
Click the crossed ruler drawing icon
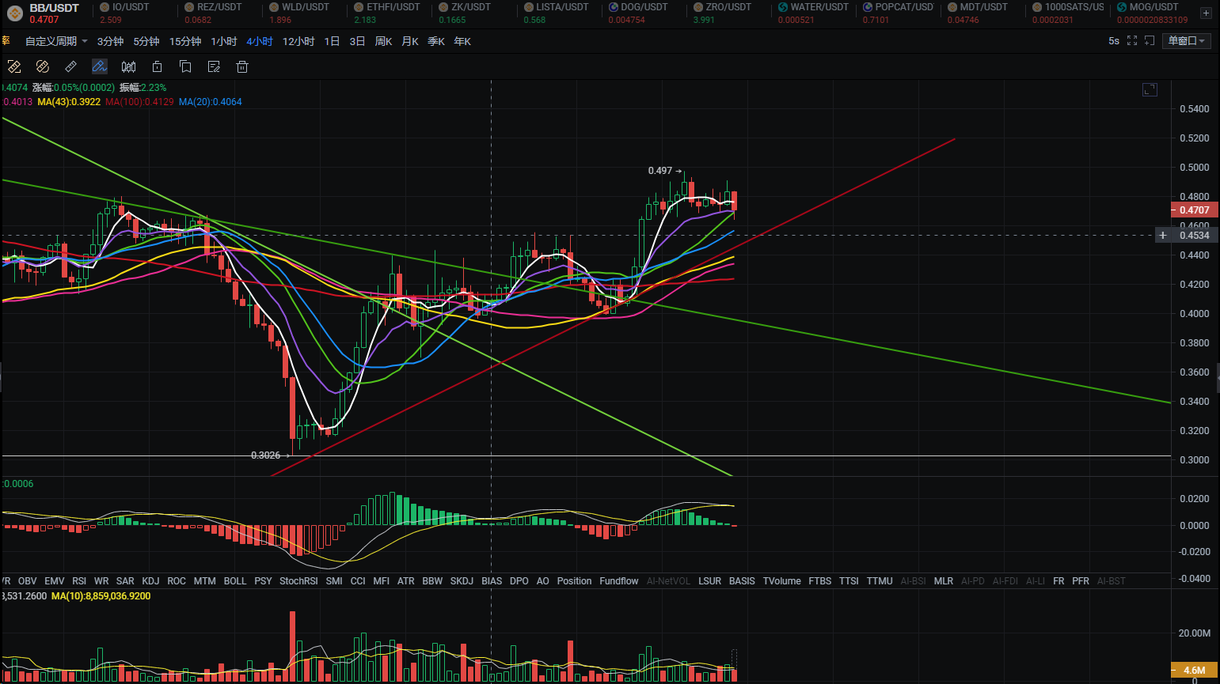pos(43,67)
